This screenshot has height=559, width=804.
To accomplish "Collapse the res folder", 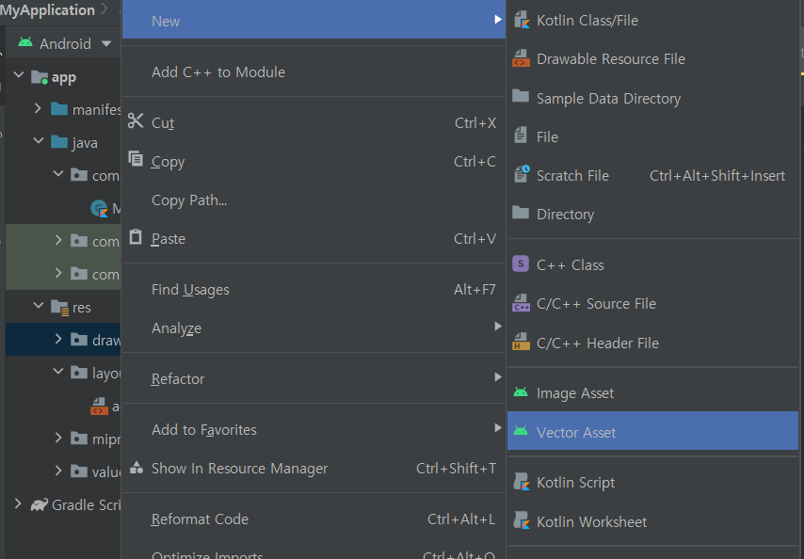I will [x=39, y=307].
